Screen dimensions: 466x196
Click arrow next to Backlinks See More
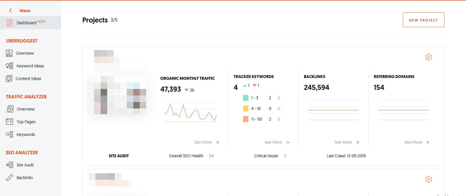358,142
